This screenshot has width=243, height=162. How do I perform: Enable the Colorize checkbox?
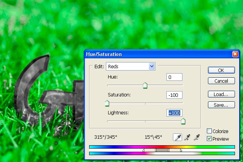point(209,131)
